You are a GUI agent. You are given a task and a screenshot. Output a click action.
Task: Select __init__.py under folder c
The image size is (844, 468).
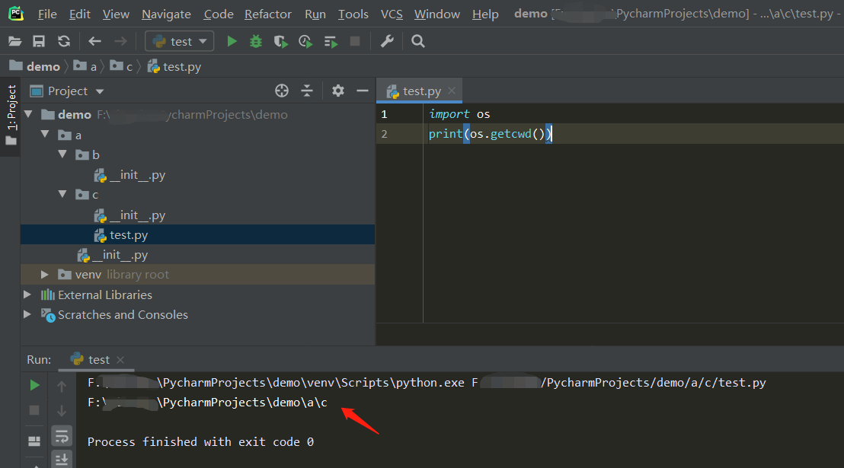129,215
